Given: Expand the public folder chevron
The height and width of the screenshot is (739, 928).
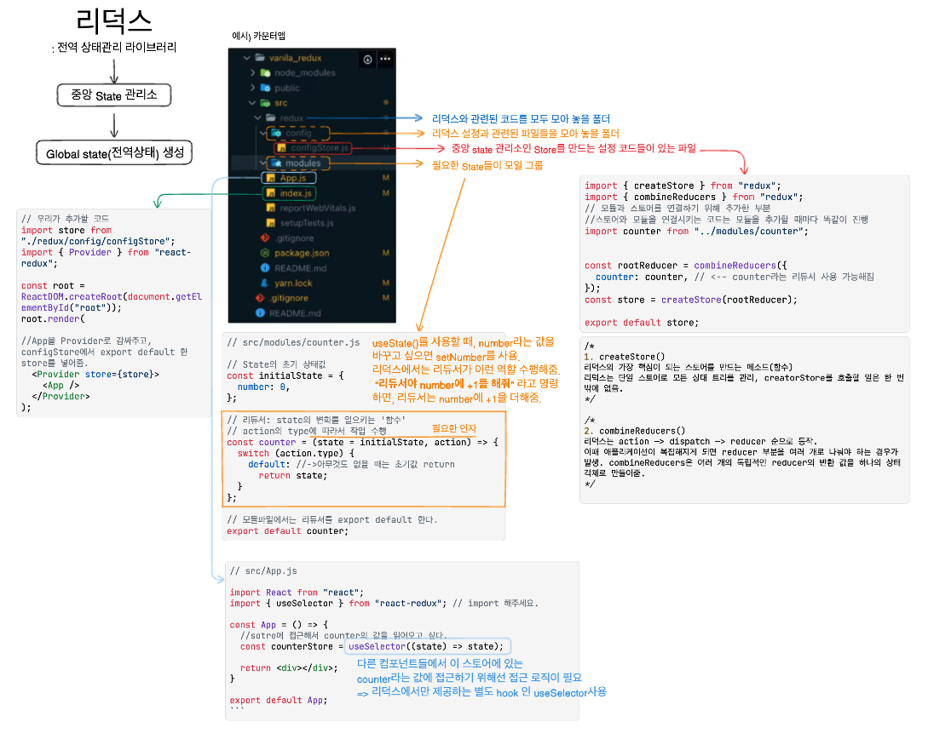Looking at the screenshot, I should point(253,88).
